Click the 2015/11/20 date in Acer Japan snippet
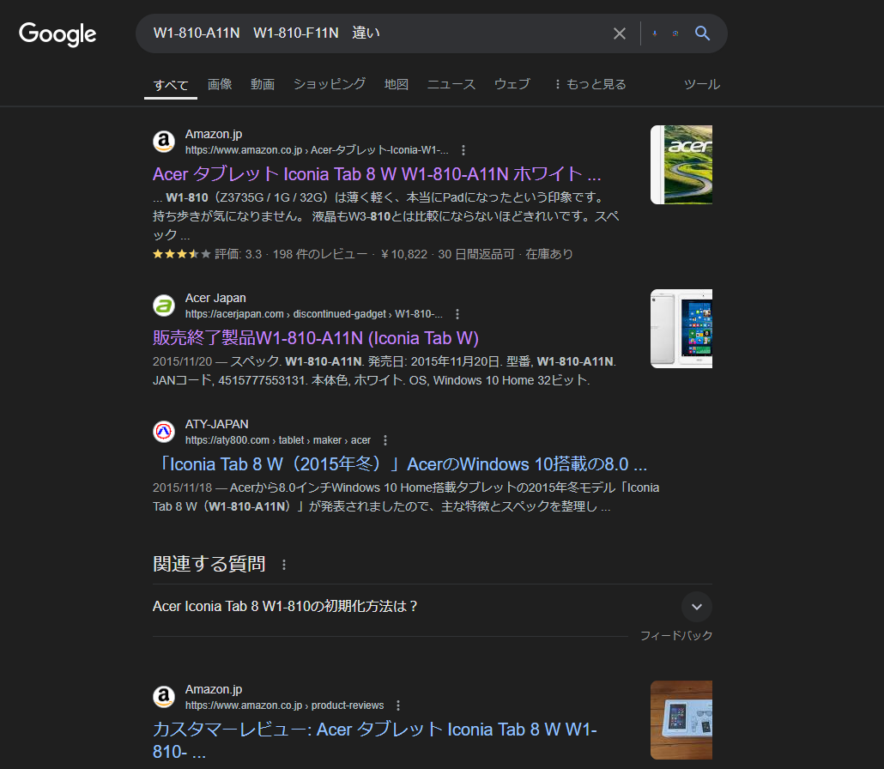The width and height of the screenshot is (884, 769). 183,361
